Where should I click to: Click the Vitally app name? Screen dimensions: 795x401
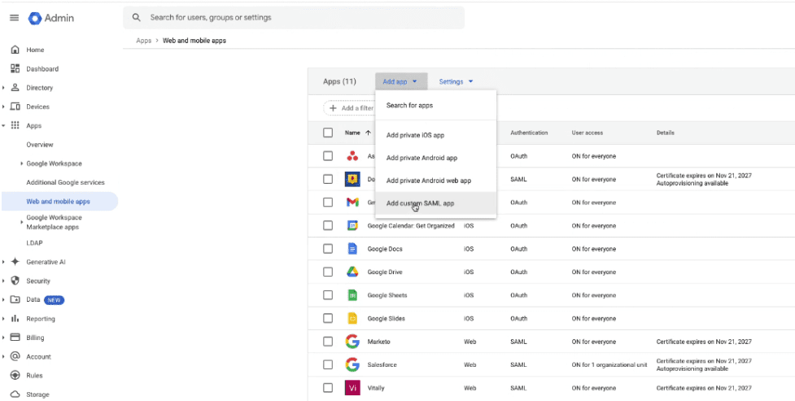pyautogui.click(x=376, y=388)
